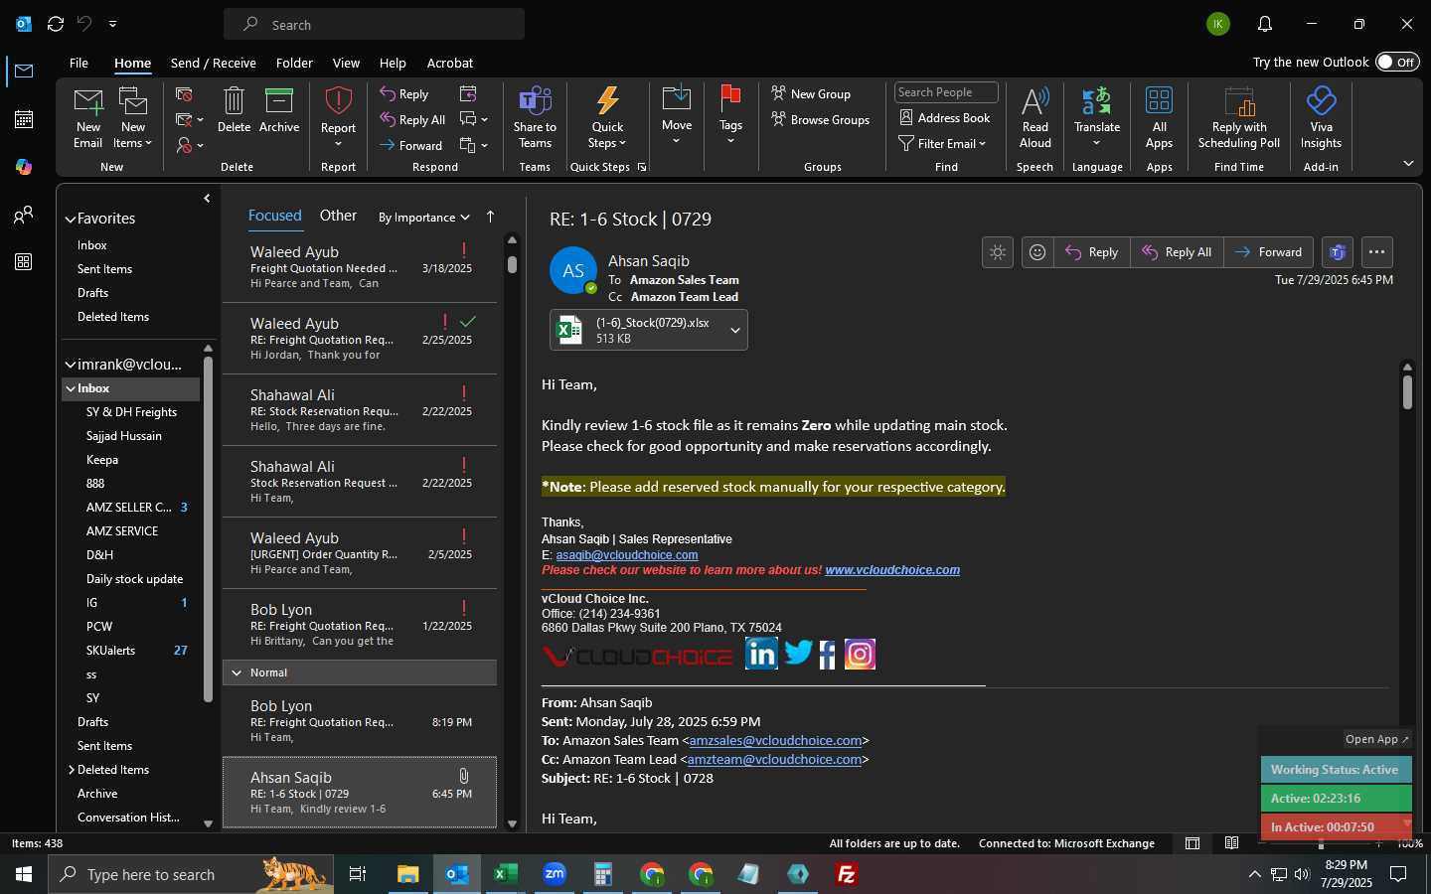Open www.vcloudchoice.com website link
1431x894 pixels.
tap(892, 570)
